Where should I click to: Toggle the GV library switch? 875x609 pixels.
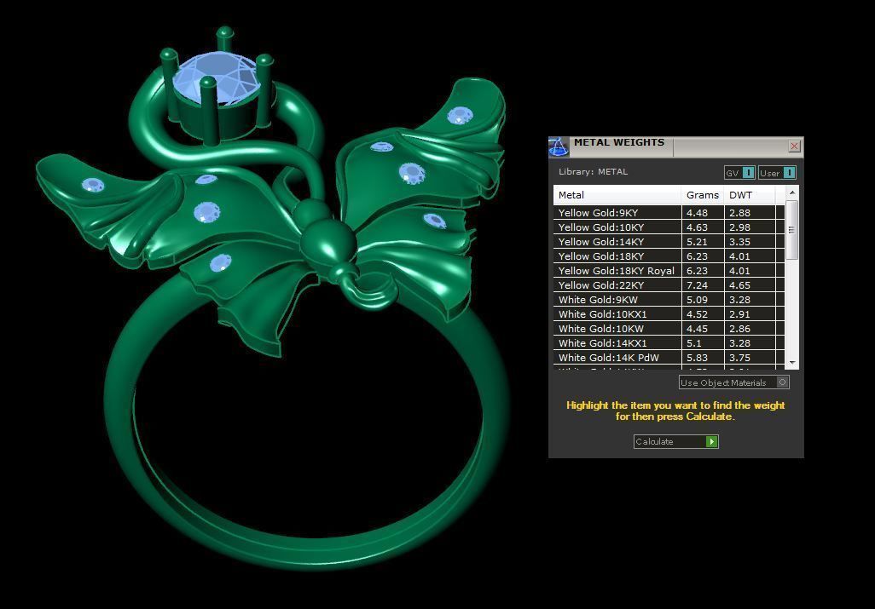[748, 173]
